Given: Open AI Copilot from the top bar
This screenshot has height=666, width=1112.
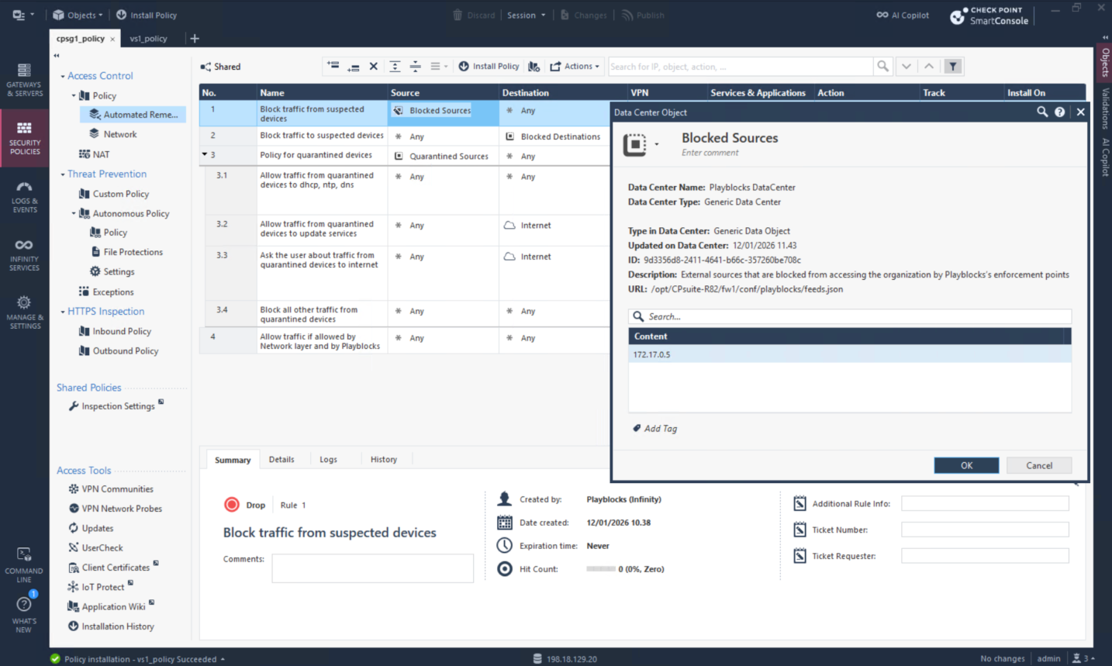Looking at the screenshot, I should coord(903,15).
